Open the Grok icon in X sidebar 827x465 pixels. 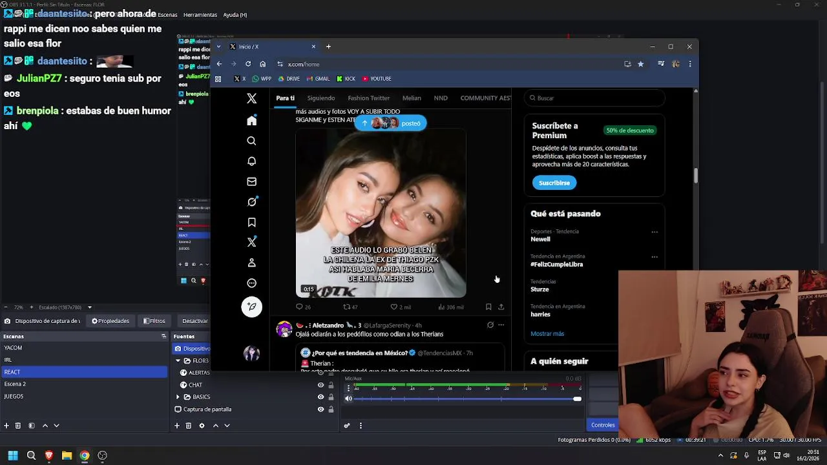(x=251, y=201)
